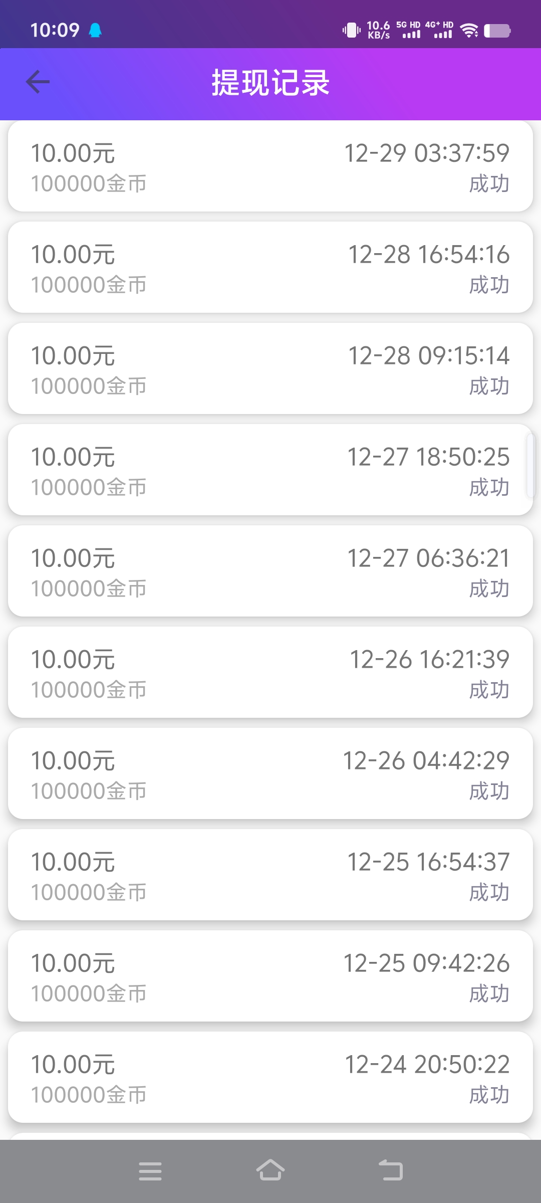Open the 12-25 09:42:26 withdrawal entry
541x1203 pixels.
(x=270, y=976)
